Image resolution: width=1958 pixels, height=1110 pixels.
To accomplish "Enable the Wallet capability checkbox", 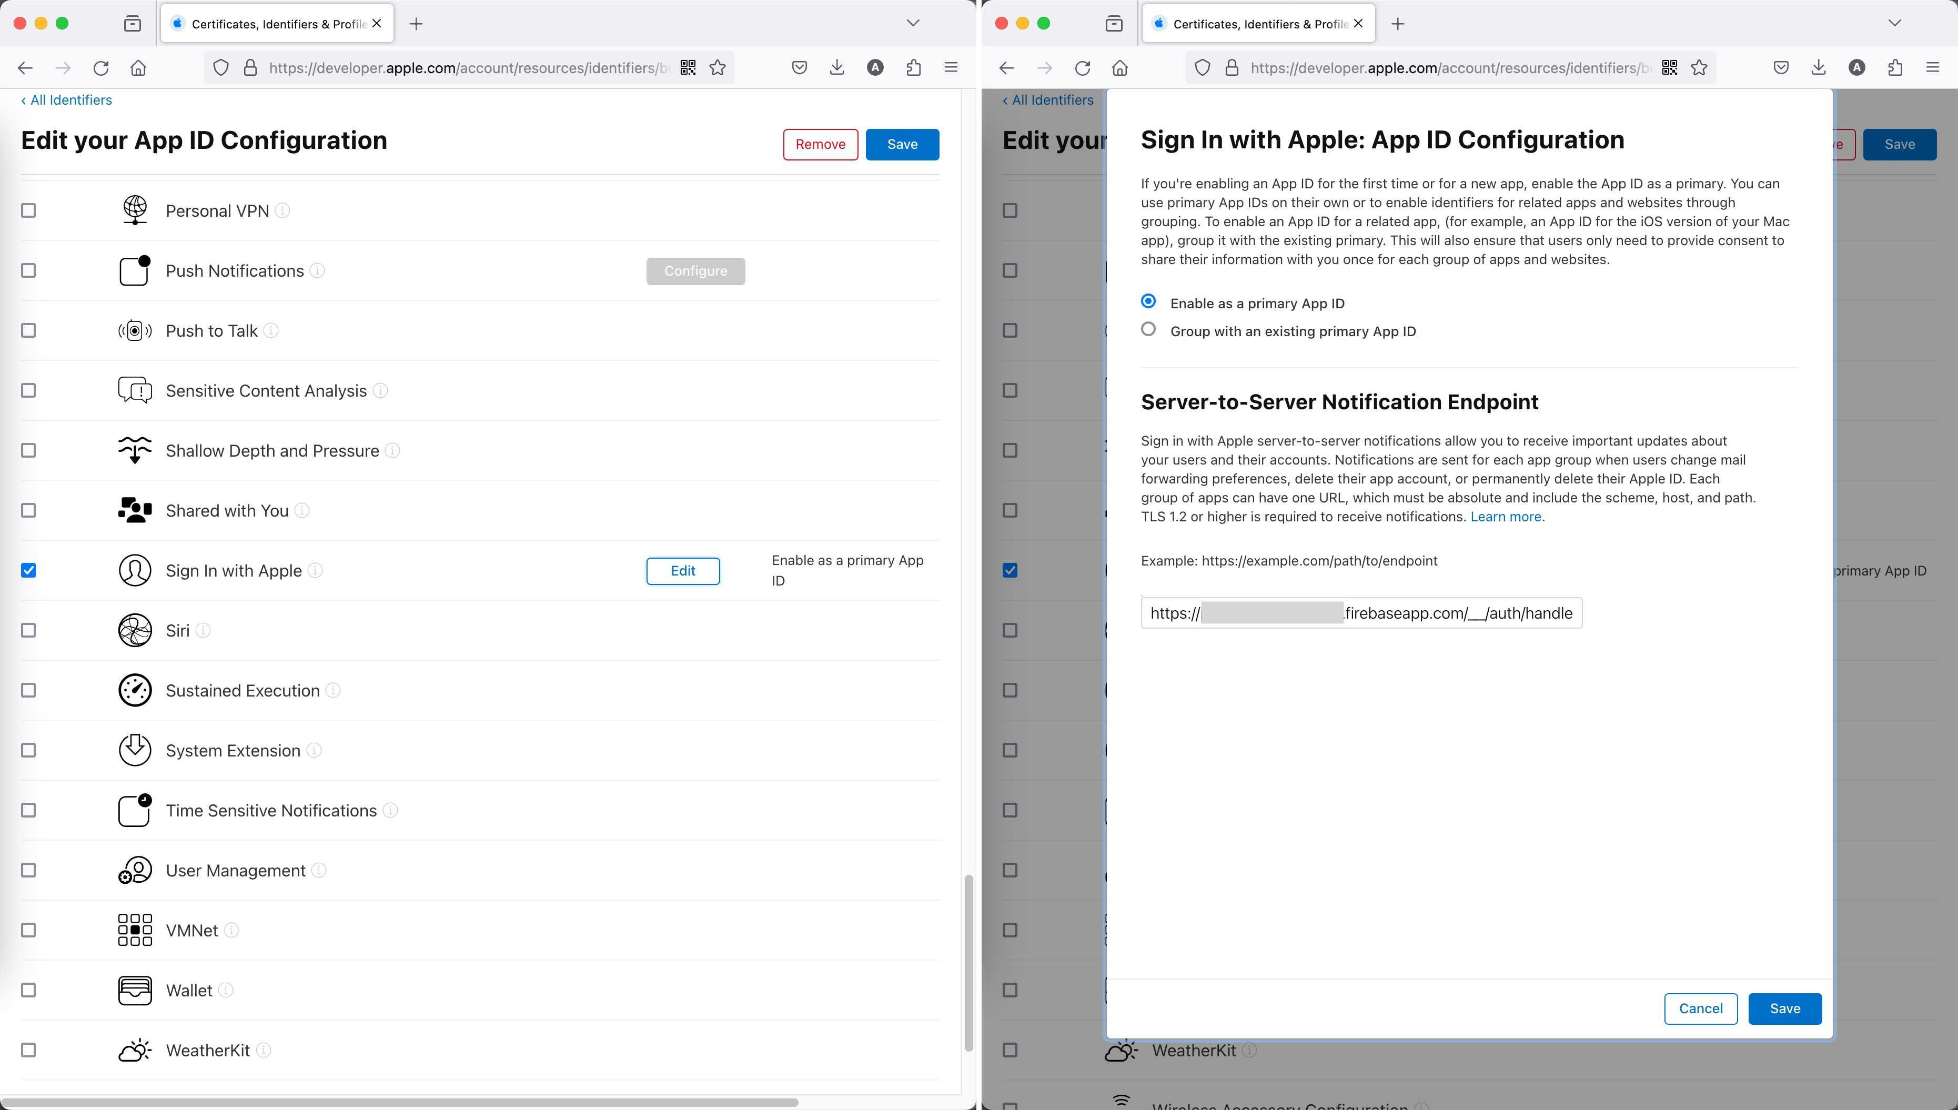I will tap(28, 990).
